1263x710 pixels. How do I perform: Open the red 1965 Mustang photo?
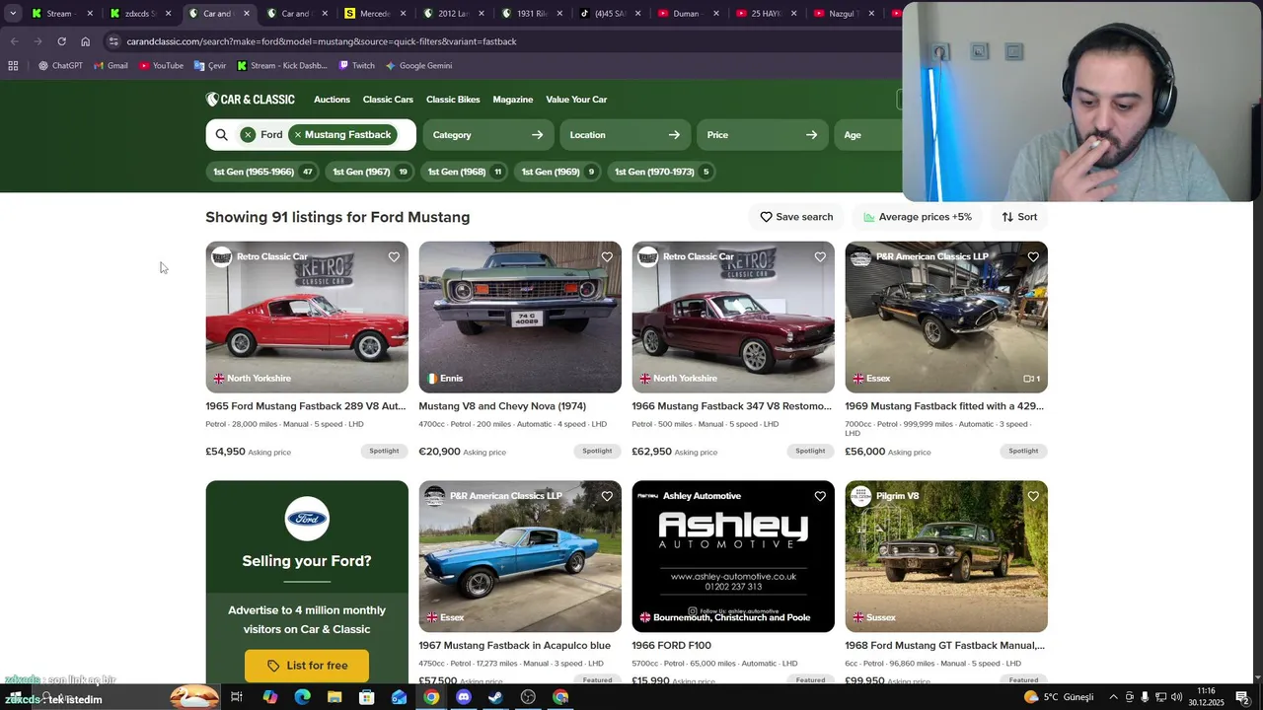(x=307, y=318)
